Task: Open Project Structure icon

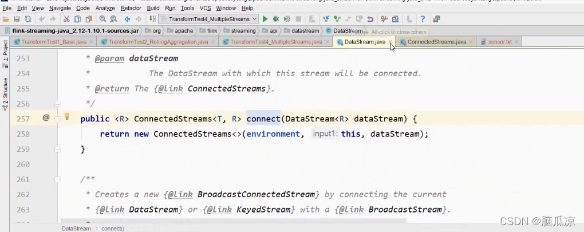Action: (395, 19)
